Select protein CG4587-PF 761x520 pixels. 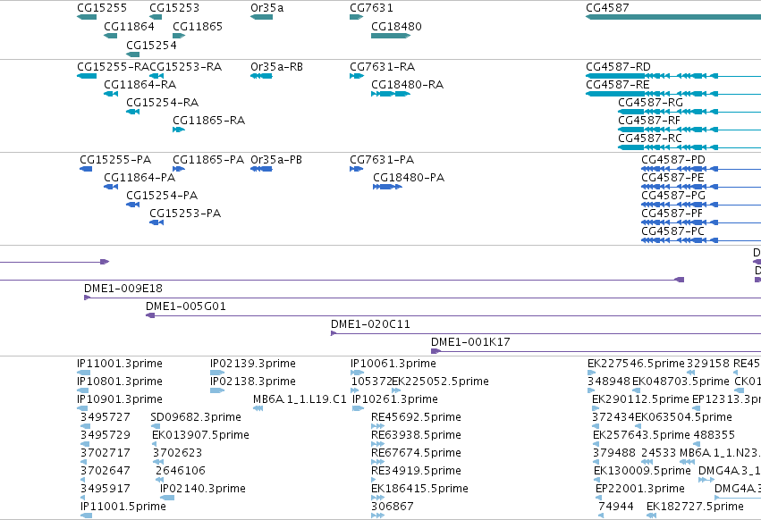pos(701,222)
